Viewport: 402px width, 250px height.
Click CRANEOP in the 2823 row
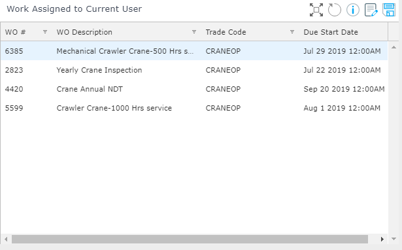223,70
